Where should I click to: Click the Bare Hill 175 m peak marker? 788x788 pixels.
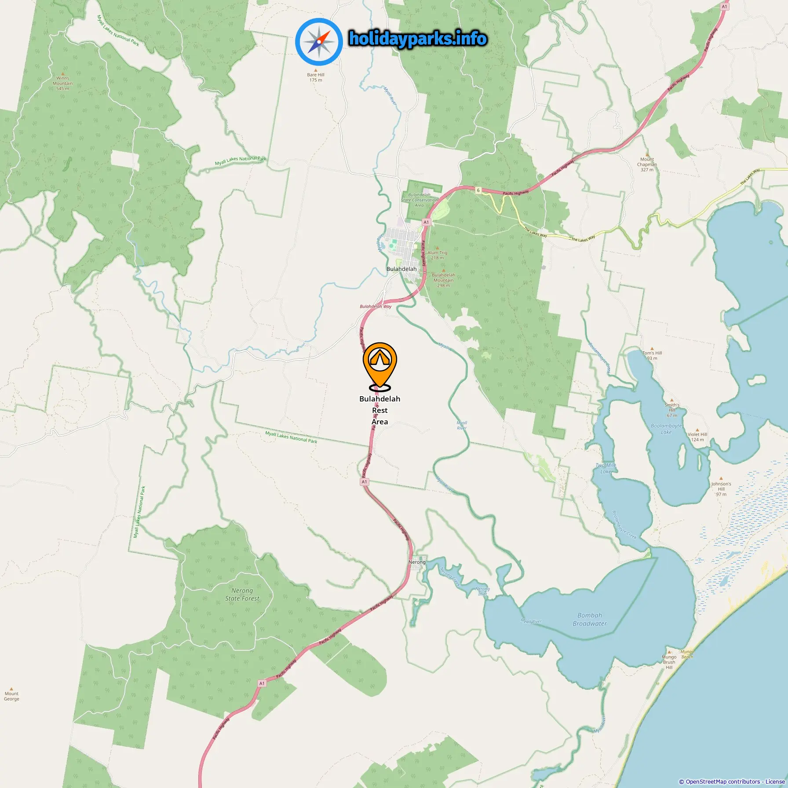tap(315, 70)
